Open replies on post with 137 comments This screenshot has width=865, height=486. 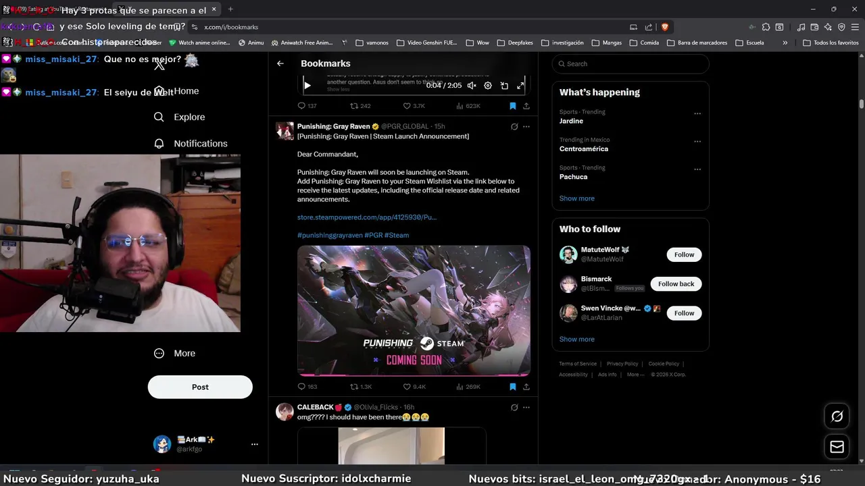point(307,106)
